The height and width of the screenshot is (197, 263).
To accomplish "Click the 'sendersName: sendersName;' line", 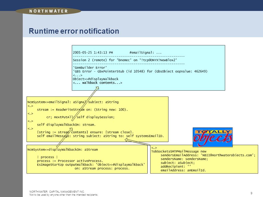I will [x=184, y=159].
